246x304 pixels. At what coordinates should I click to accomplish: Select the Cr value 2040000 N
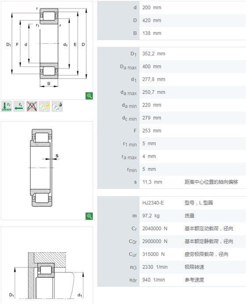155,229
